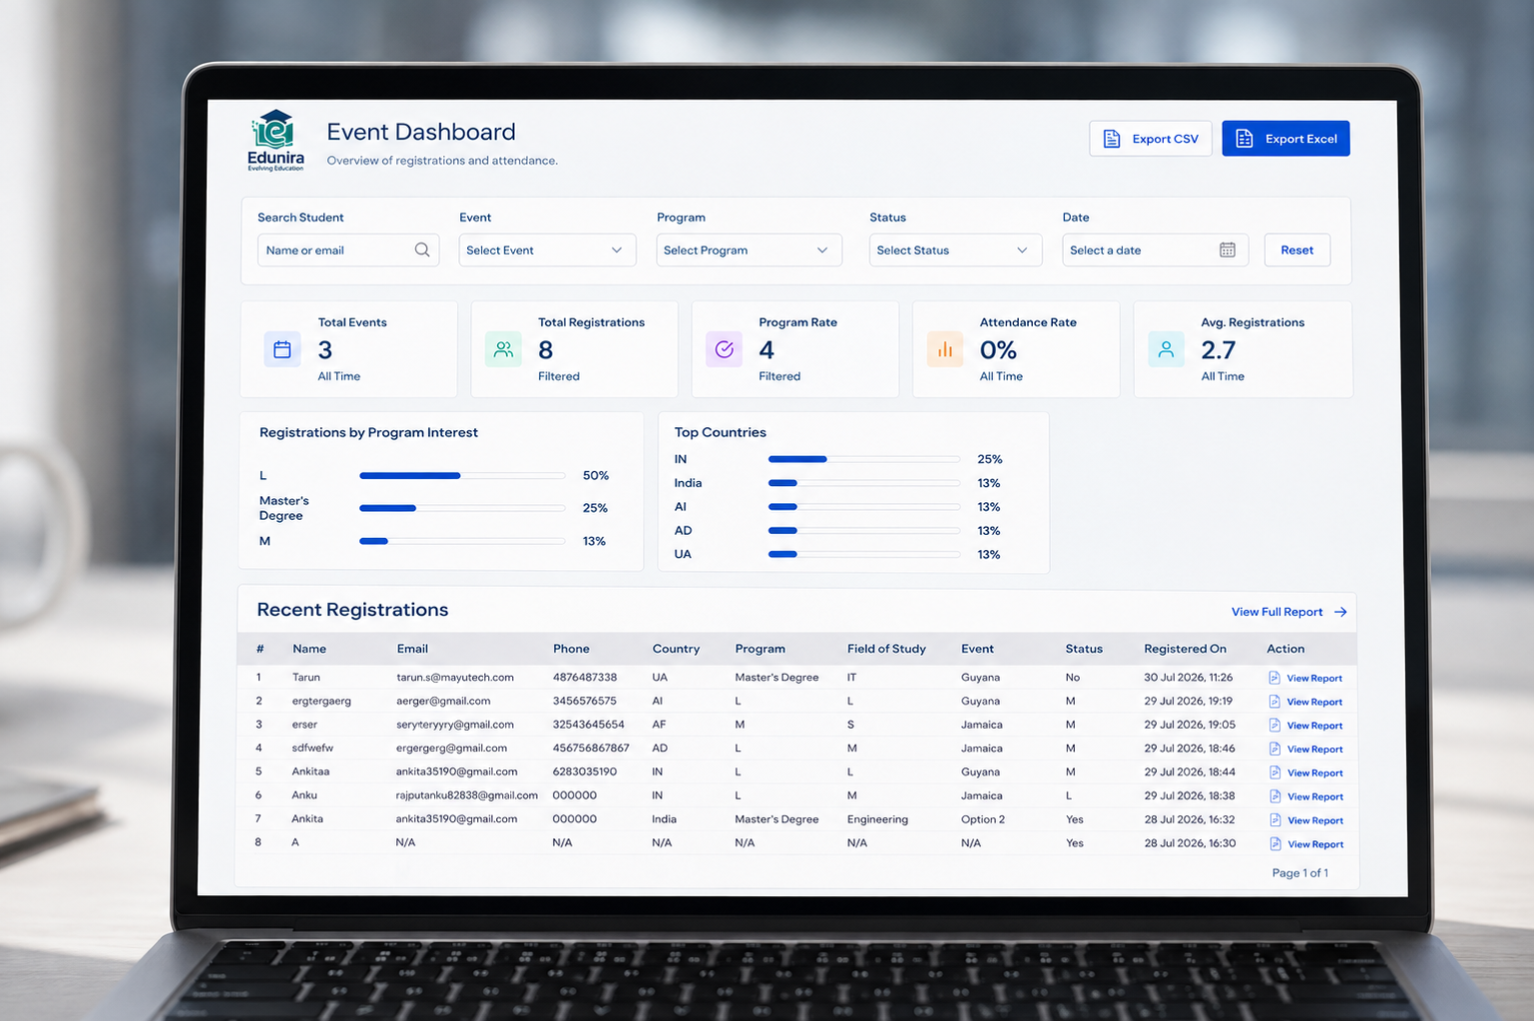
Task: Expand the Select Status dropdown
Action: 955,250
